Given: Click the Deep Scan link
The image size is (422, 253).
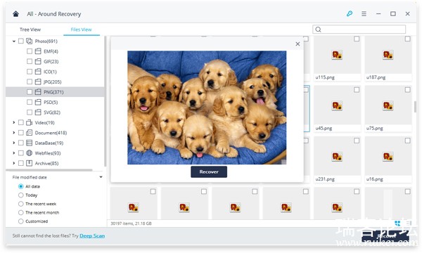Looking at the screenshot, I should point(92,236).
